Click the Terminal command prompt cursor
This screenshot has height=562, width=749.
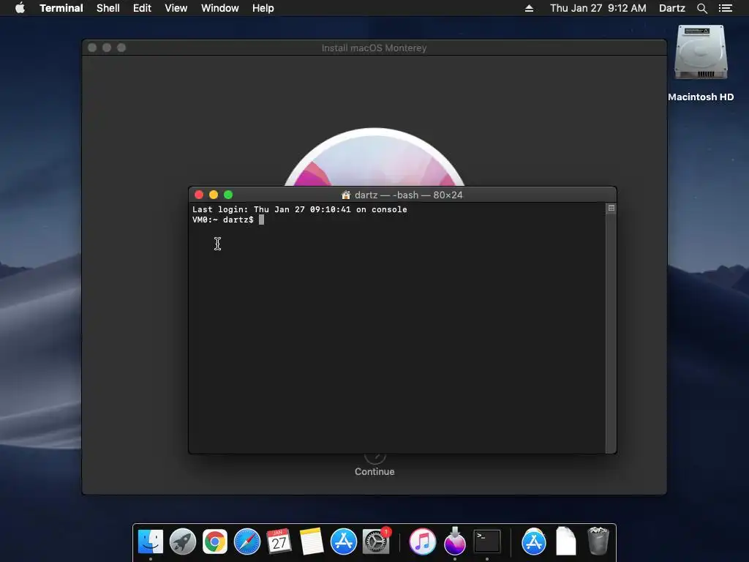tap(261, 220)
